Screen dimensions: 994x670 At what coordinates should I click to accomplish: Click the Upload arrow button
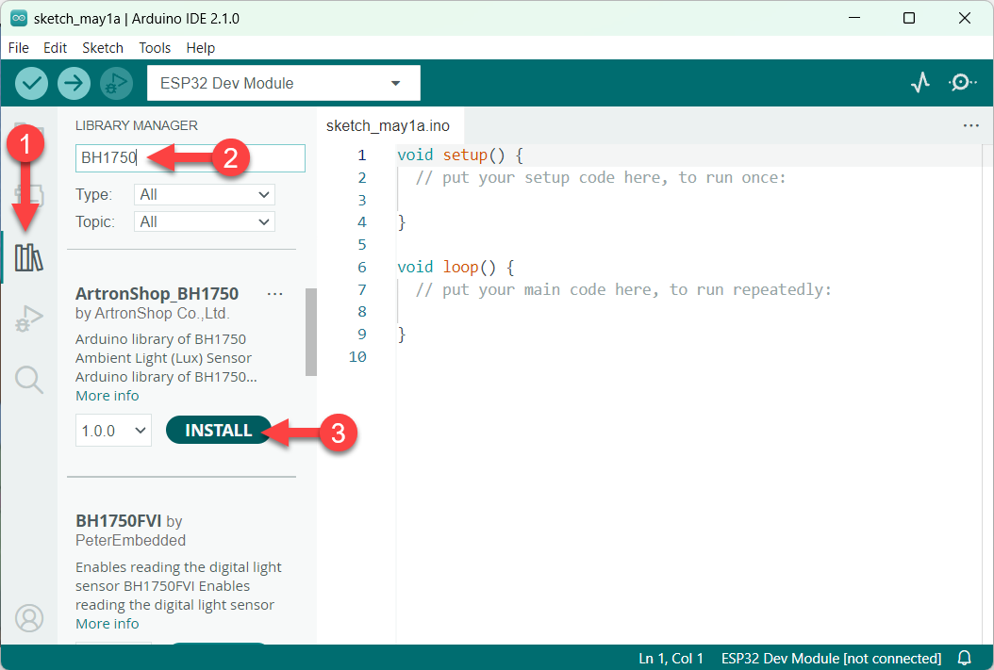(74, 83)
